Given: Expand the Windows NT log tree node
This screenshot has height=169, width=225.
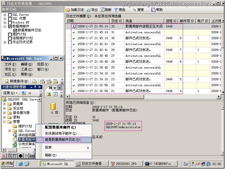Looking at the screenshot, I should (x=5, y=23).
